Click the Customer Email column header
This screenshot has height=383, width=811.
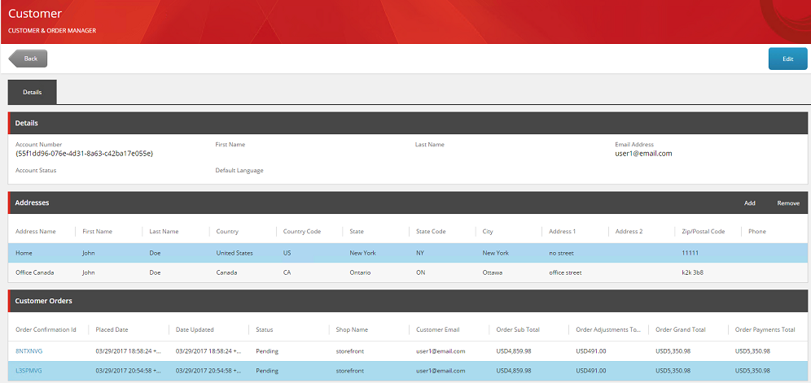[438, 330]
